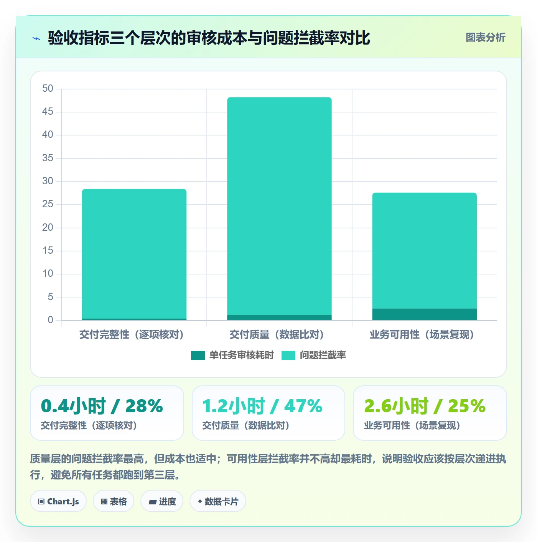Click the y-axis tick value 50
Screen dimensions: 537x542
[48, 89]
